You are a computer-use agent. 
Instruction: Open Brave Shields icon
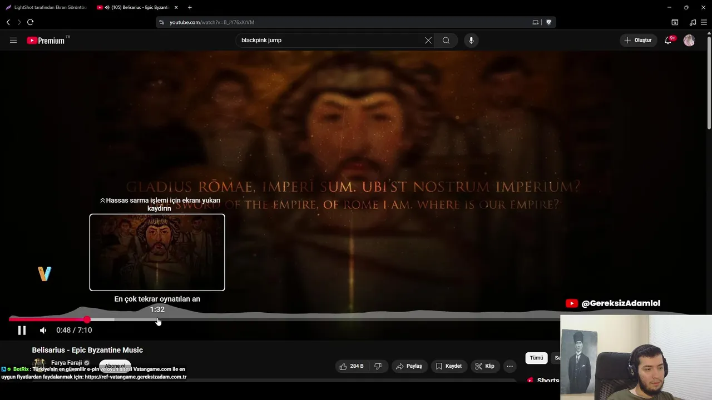[548, 22]
